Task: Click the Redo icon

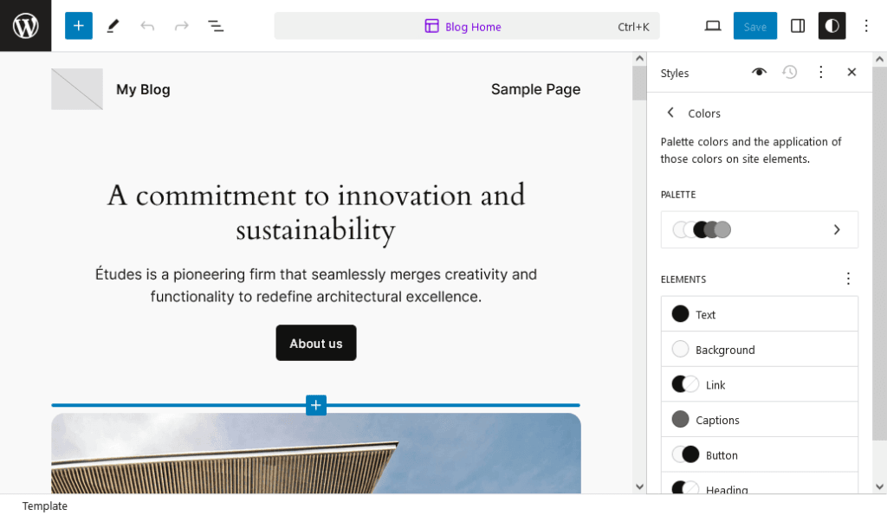Action: coord(181,26)
